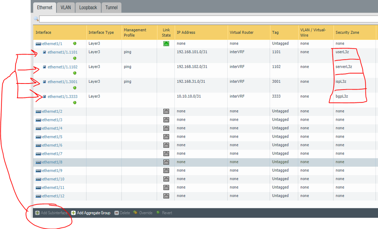Click the Delete button in bottom toolbar
The width and height of the screenshot is (378, 229).
click(122, 213)
